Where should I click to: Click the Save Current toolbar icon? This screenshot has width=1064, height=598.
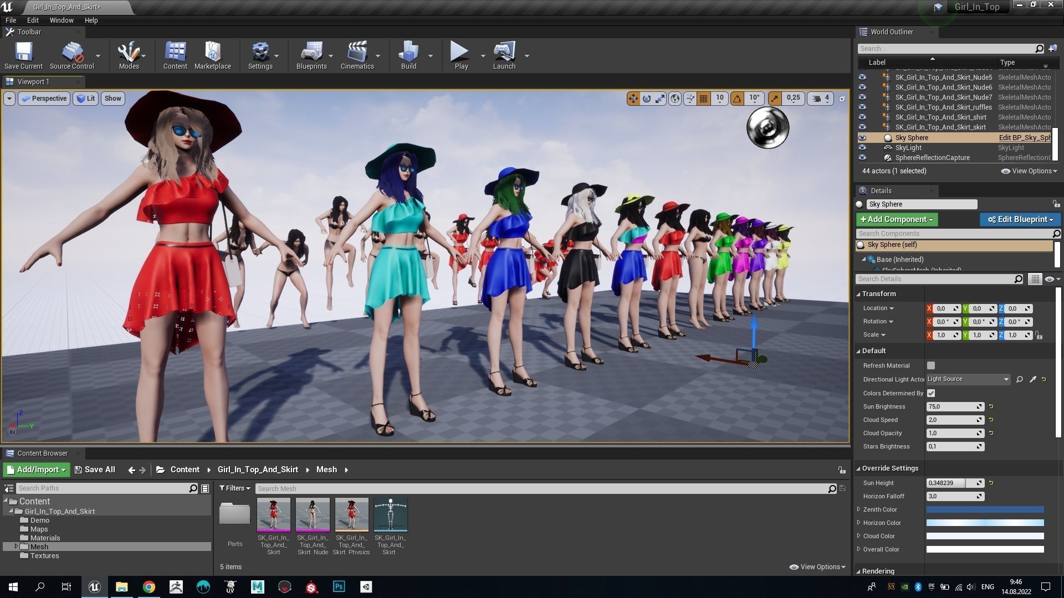(23, 52)
